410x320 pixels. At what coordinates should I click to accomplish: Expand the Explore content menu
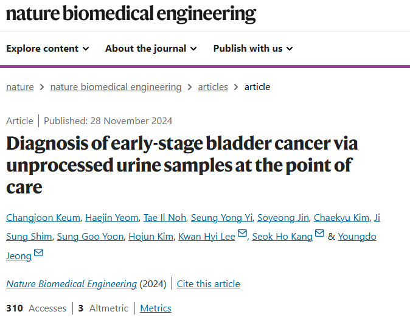47,49
